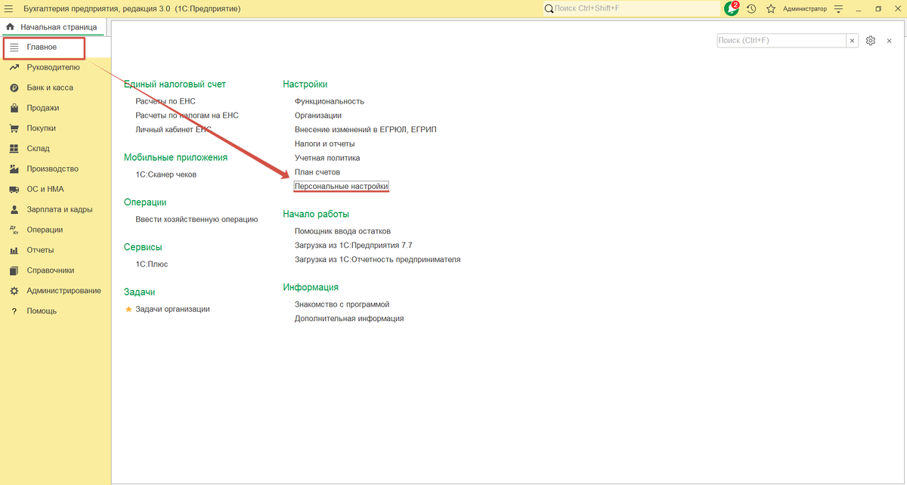The width and height of the screenshot is (907, 485).
Task: Open Расчеты по налогам на ЕНС
Action: pos(187,116)
